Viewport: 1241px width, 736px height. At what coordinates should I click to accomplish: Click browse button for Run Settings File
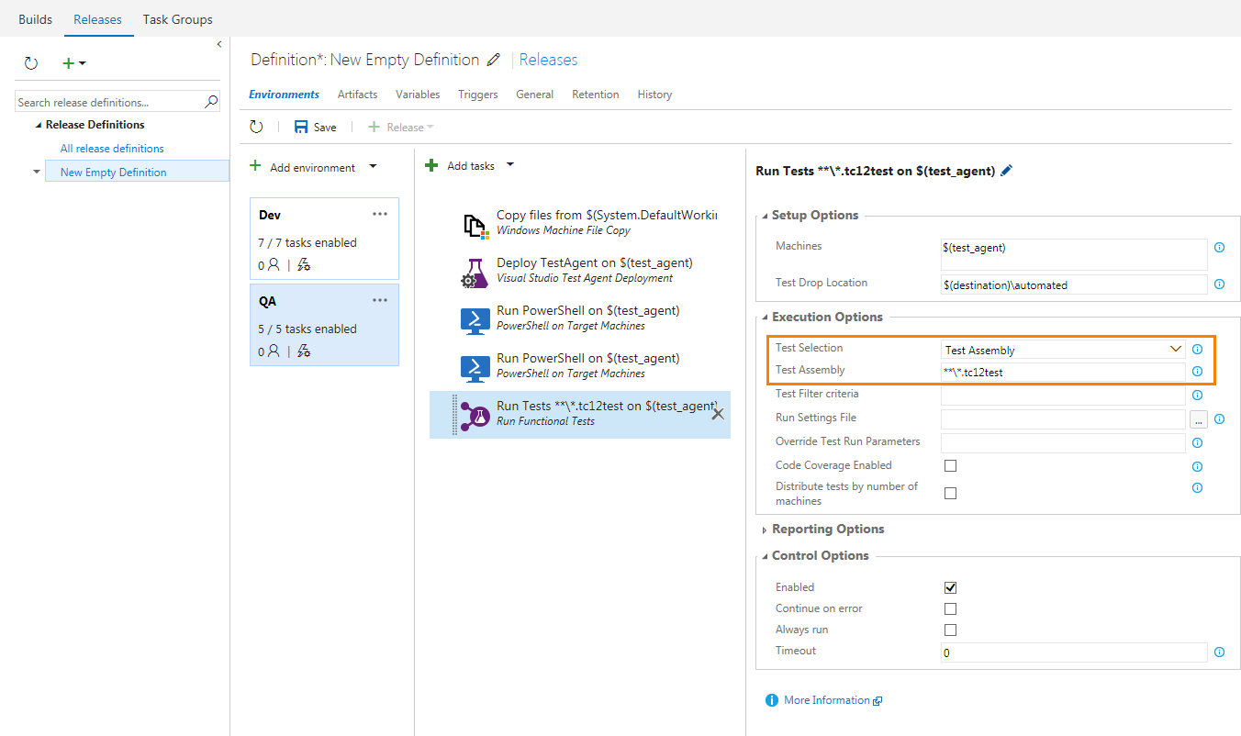point(1199,419)
